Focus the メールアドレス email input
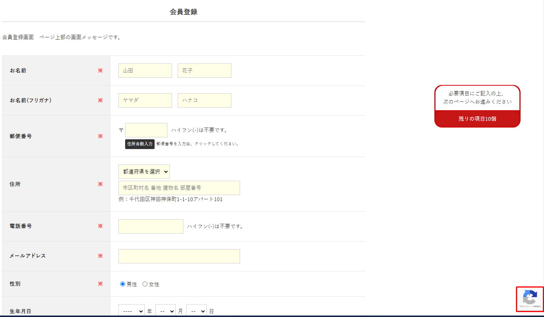 (179, 256)
